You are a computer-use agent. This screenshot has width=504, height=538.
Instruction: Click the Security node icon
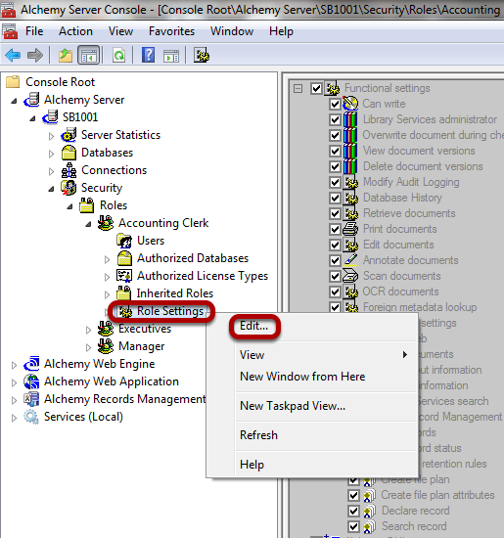click(x=69, y=188)
